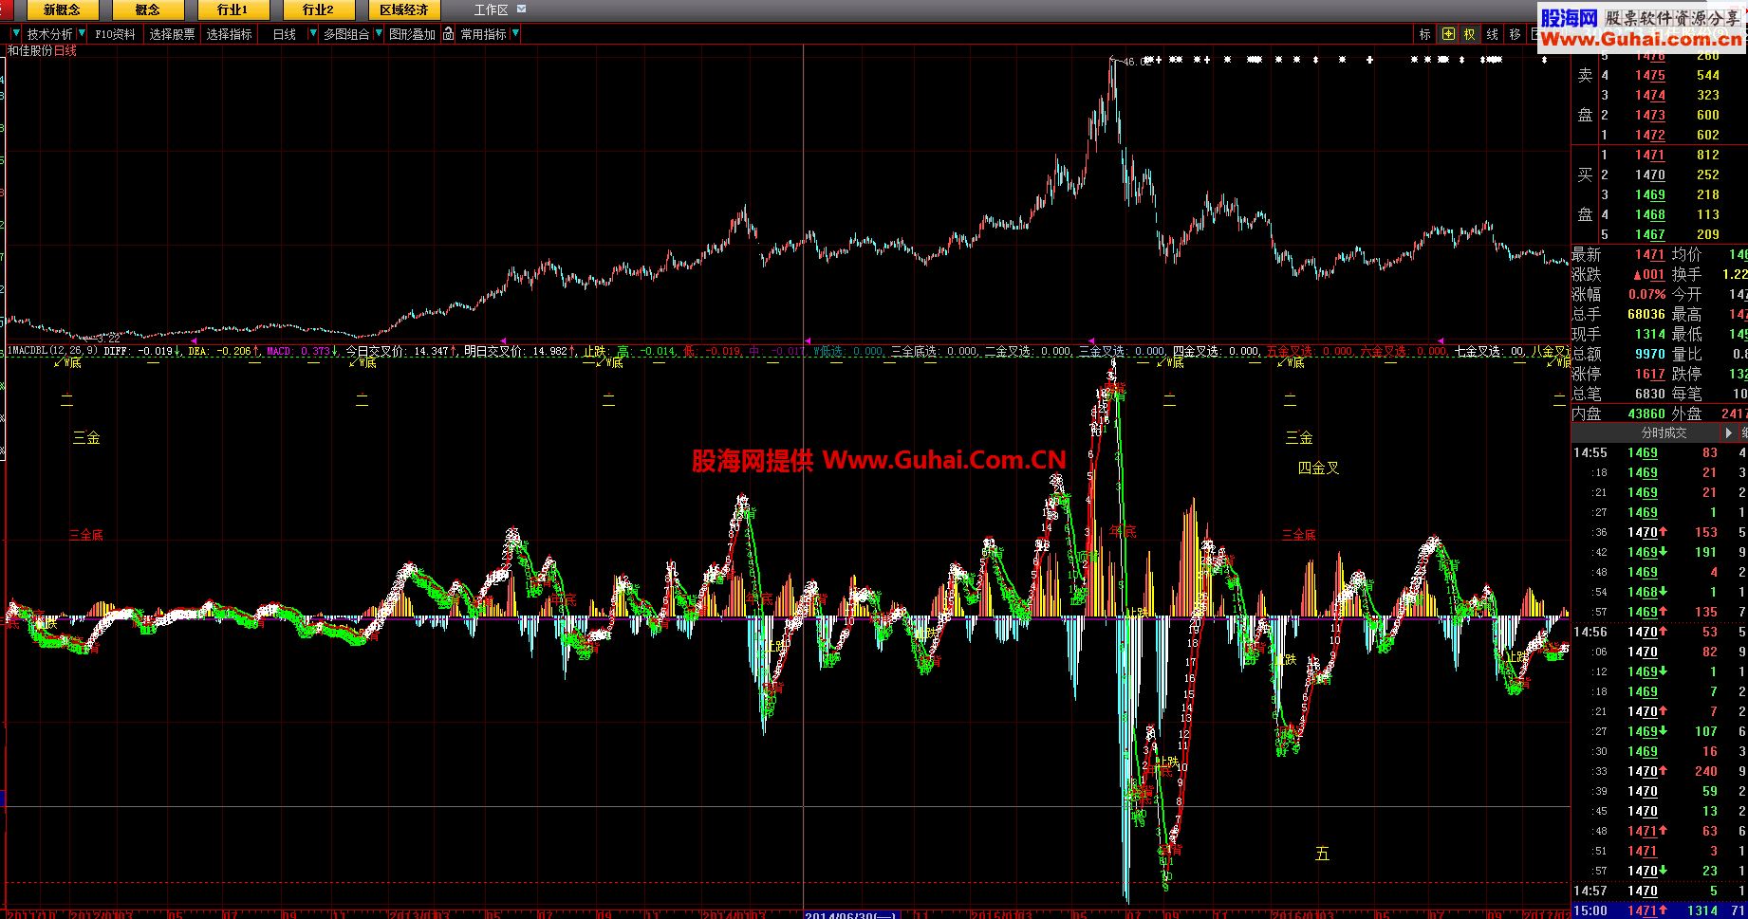Click the 四金叉 signal label on chart
The image size is (1748, 919).
pos(1319,468)
